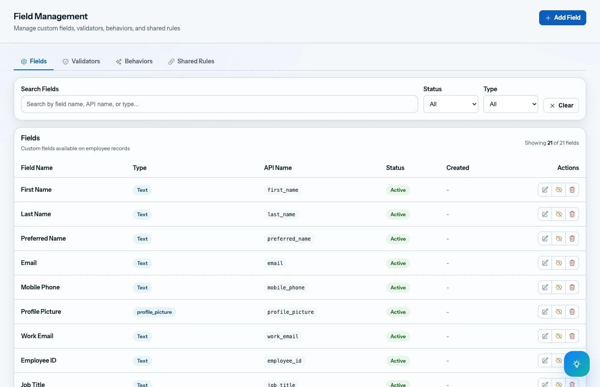This screenshot has width=600, height=387.
Task: Delete the Profile Picture field
Action: tap(572, 312)
